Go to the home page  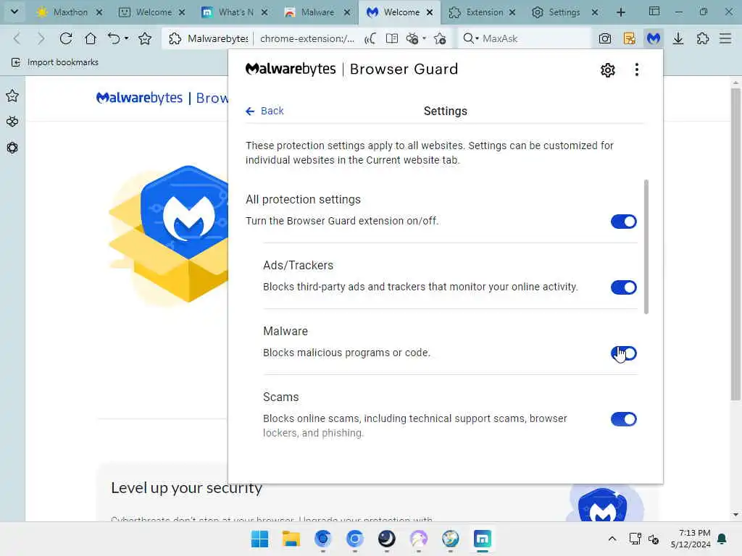coord(91,38)
